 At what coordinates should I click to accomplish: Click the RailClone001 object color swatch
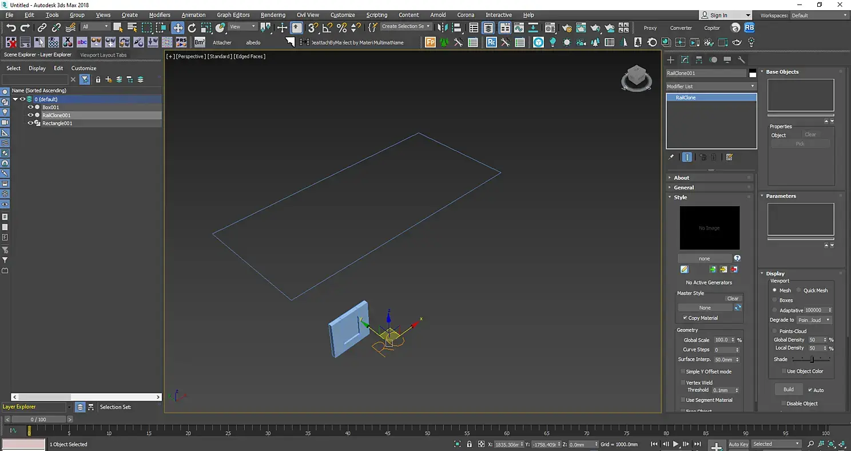[x=753, y=73]
